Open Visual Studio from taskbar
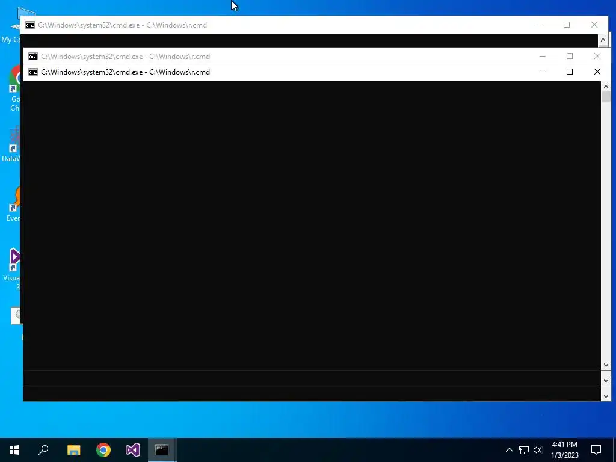616x462 pixels. (x=133, y=450)
